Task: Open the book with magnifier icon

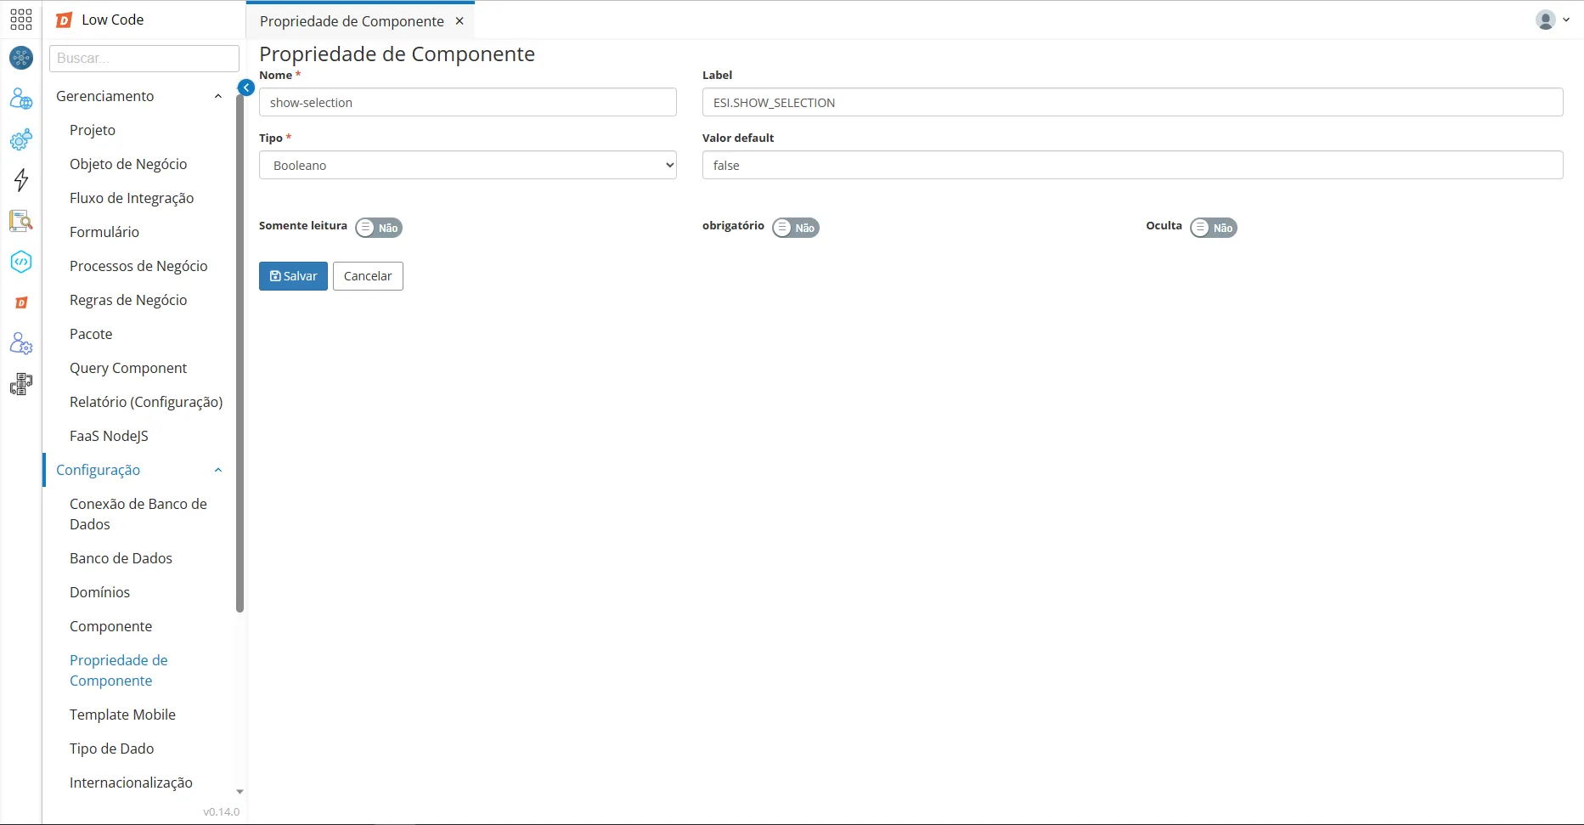Action: [21, 221]
